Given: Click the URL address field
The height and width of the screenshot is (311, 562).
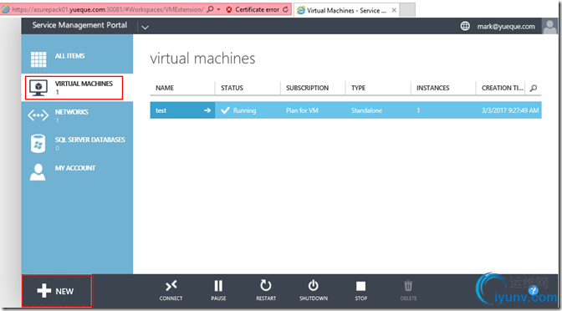Looking at the screenshot, I should tap(108, 10).
